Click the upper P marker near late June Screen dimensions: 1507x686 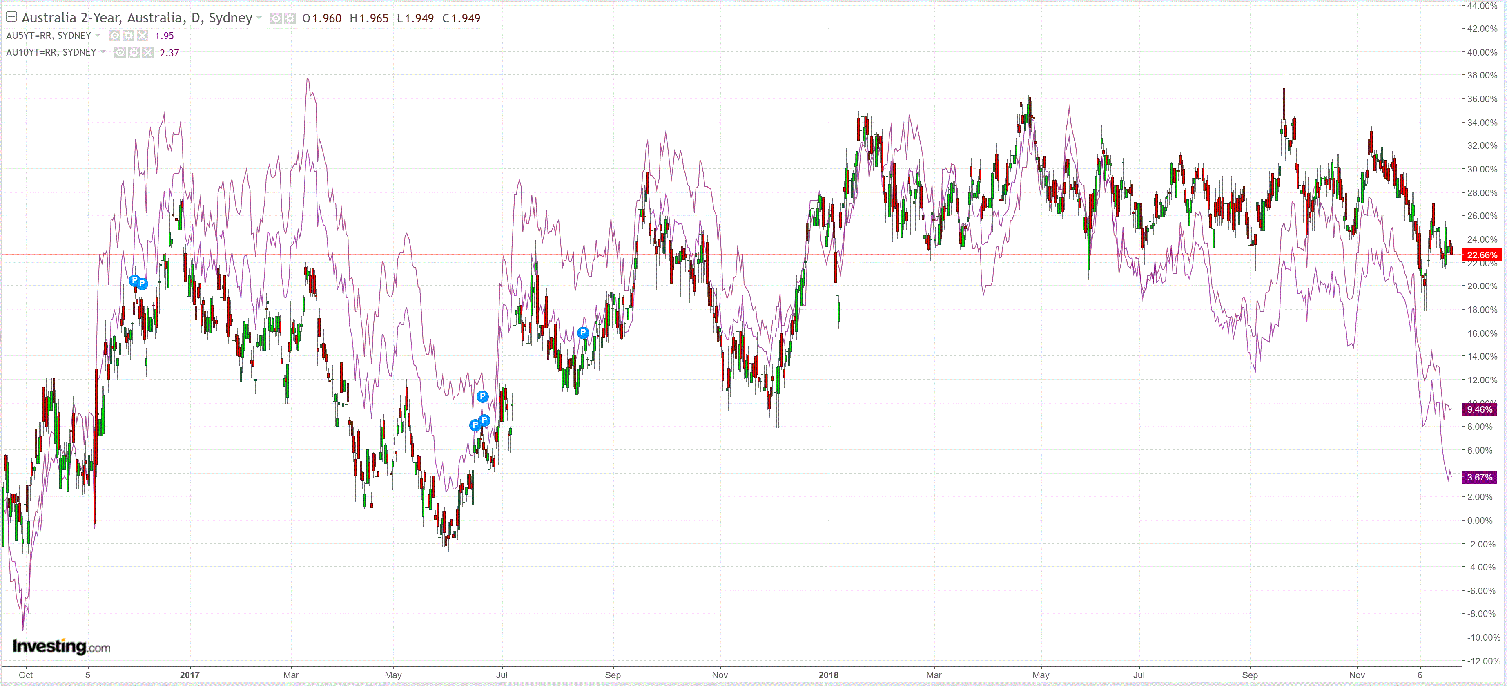tap(482, 397)
